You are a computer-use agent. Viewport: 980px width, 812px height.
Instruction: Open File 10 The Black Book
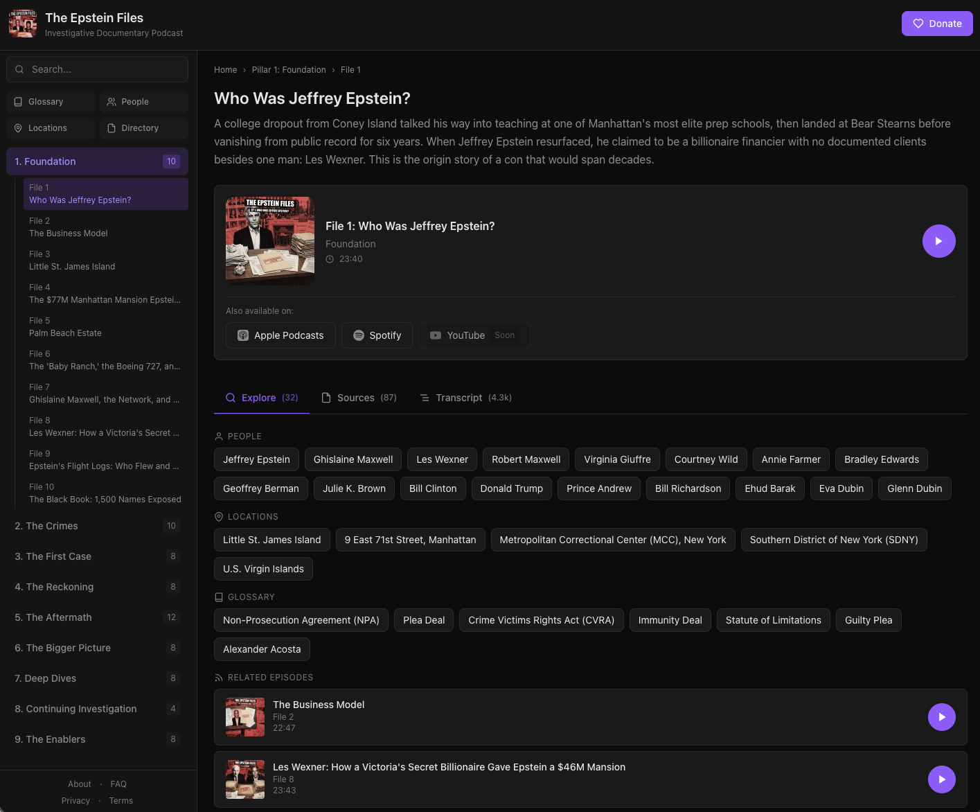[x=106, y=493]
